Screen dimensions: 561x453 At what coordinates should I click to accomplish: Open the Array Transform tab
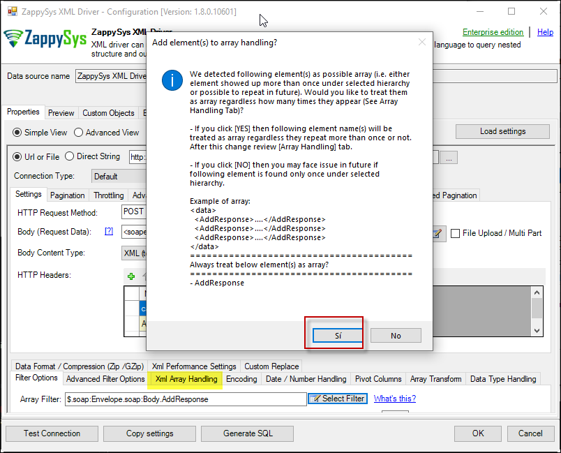pos(436,379)
